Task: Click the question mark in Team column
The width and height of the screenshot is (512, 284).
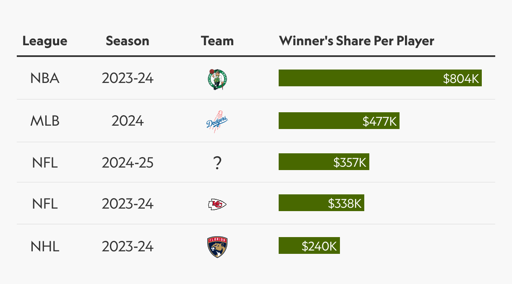Action: (x=217, y=163)
